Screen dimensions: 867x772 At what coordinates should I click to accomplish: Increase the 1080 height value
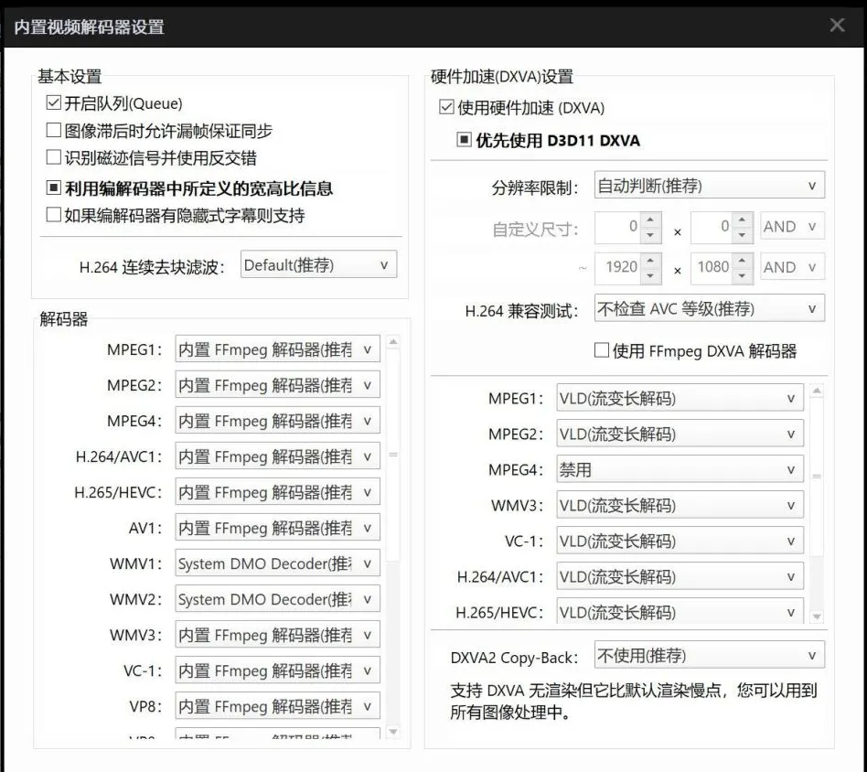[742, 260]
